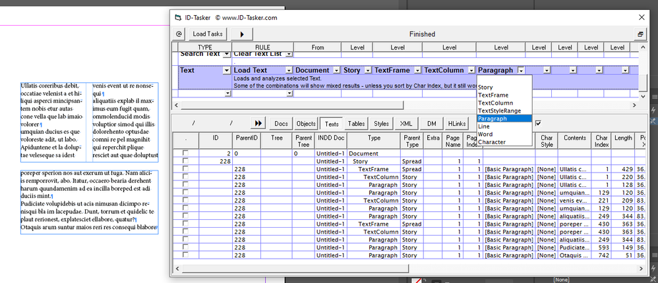Click the double-arrow fast-forward button

[x=258, y=123]
